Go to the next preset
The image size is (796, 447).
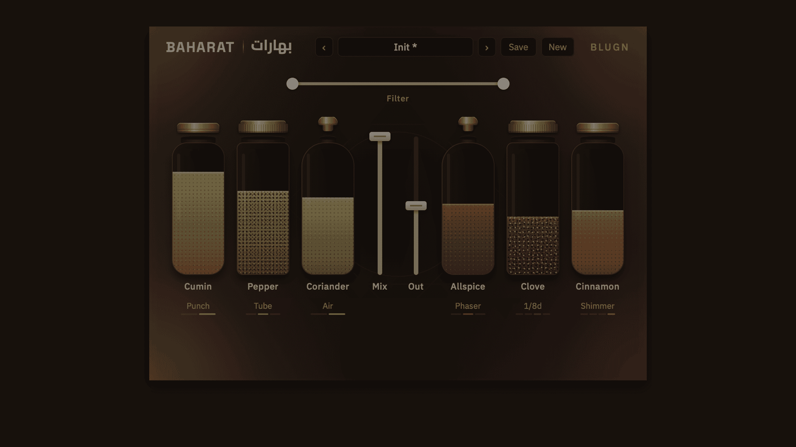pyautogui.click(x=487, y=47)
